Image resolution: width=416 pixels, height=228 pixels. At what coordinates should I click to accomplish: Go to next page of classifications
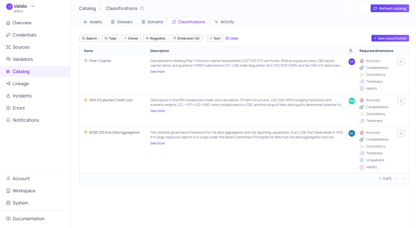pyautogui.click(x=403, y=178)
